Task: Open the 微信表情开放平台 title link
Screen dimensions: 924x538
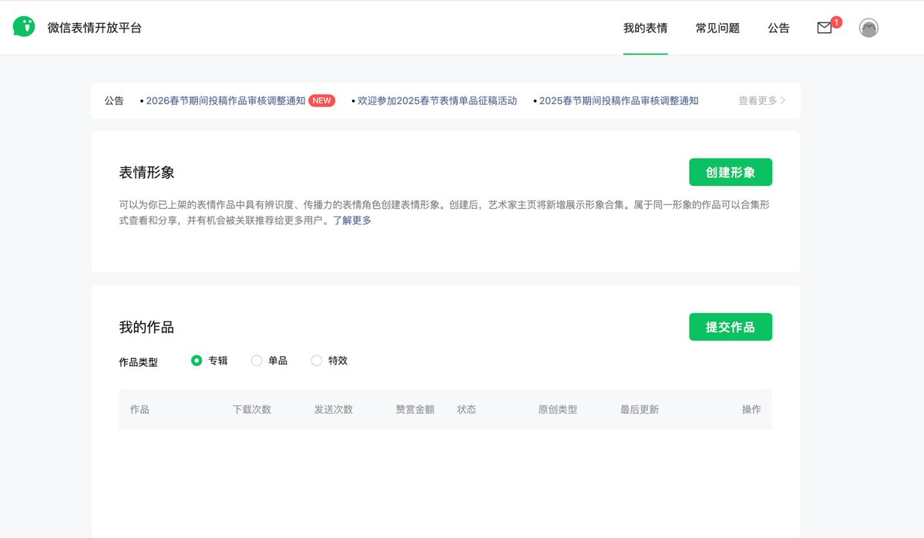Action: [95, 28]
